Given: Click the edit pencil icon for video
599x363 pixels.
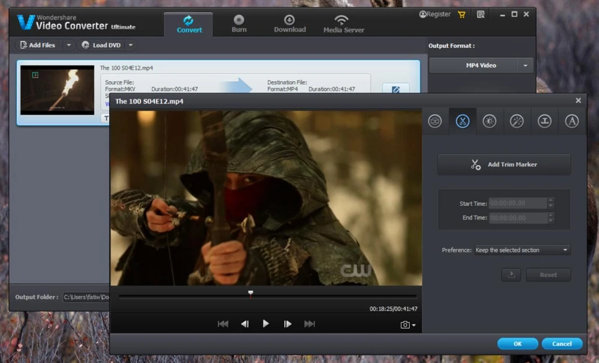Looking at the screenshot, I should [x=395, y=90].
